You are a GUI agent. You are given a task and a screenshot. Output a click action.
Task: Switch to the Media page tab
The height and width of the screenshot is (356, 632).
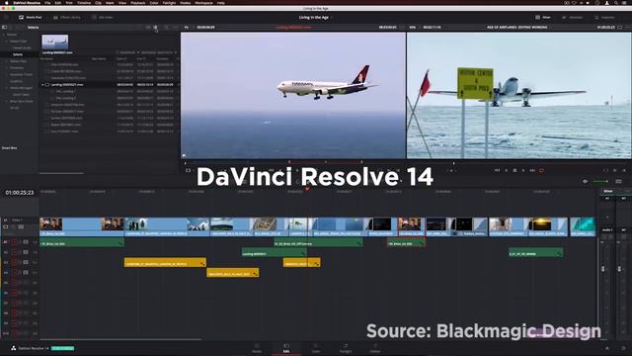tap(257, 348)
